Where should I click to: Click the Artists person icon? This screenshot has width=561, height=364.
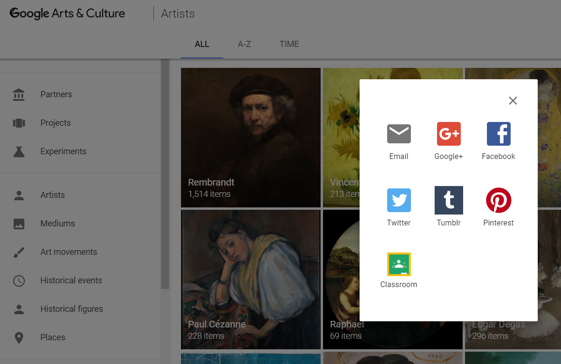pos(19,195)
